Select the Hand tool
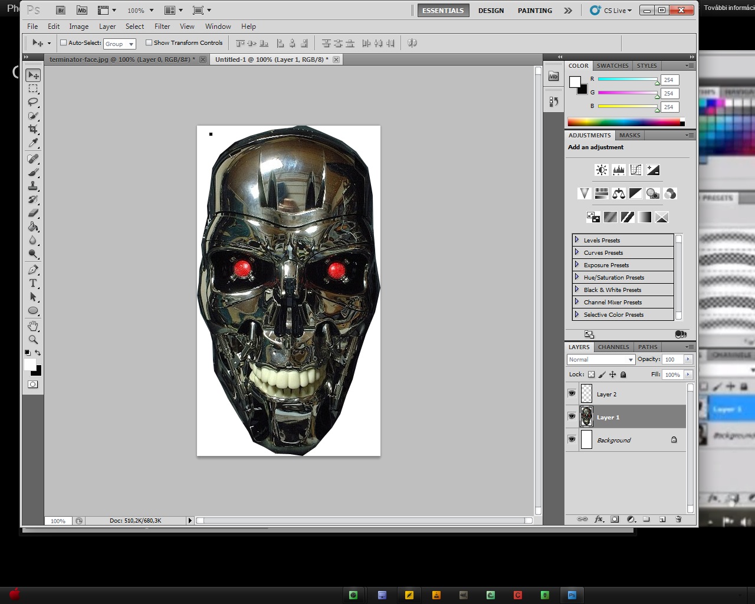The width and height of the screenshot is (755, 604). (33, 326)
